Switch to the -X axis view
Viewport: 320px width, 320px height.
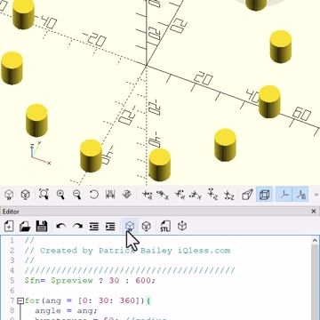[163, 195]
